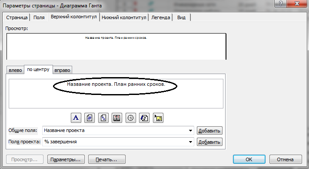
Task: Insert file name icon
Action: click(x=144, y=118)
